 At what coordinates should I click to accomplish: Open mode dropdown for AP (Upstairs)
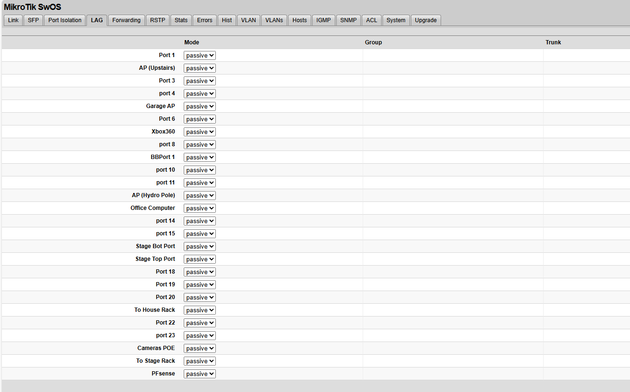(199, 68)
